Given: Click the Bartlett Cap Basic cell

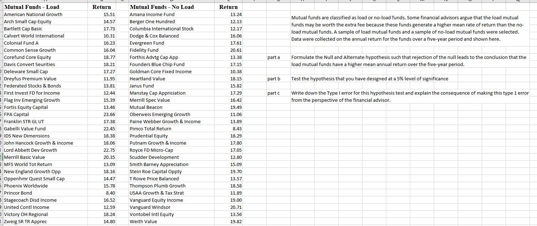Looking at the screenshot, I should click(x=45, y=29).
